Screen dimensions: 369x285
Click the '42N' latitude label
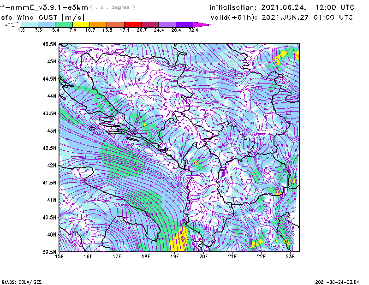[52, 165]
